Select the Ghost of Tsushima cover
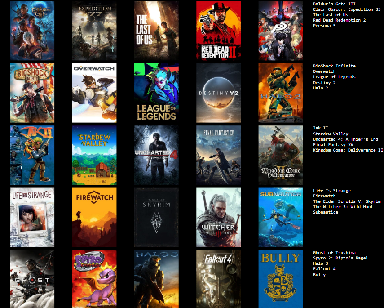 tap(32, 279)
